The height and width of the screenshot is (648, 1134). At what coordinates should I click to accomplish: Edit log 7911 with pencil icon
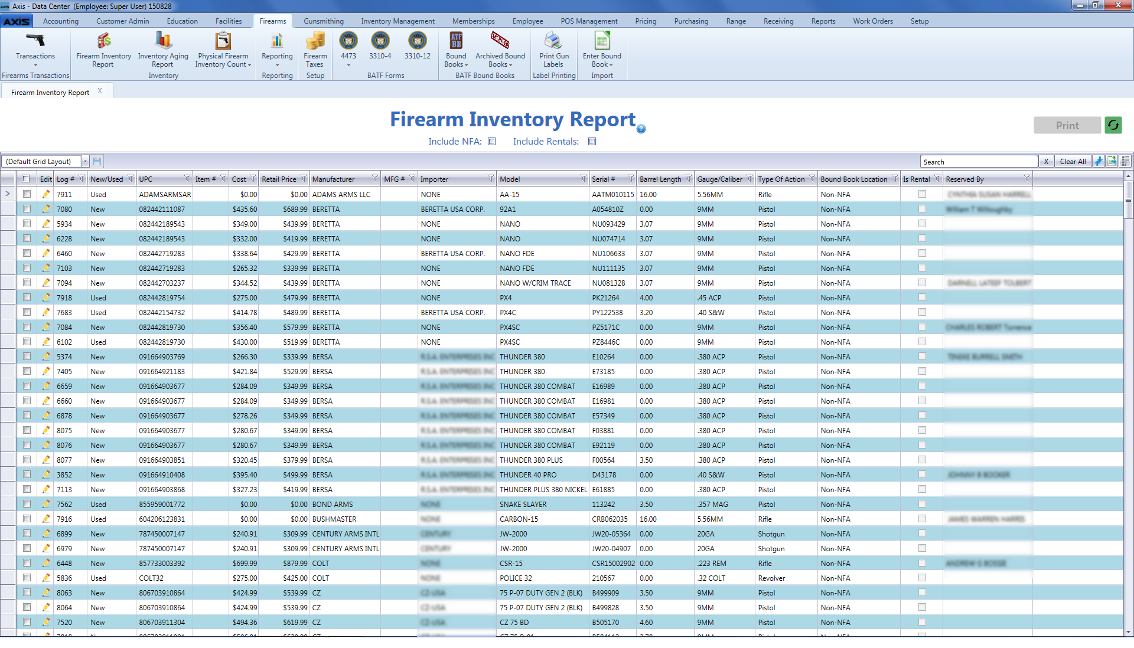tap(46, 194)
